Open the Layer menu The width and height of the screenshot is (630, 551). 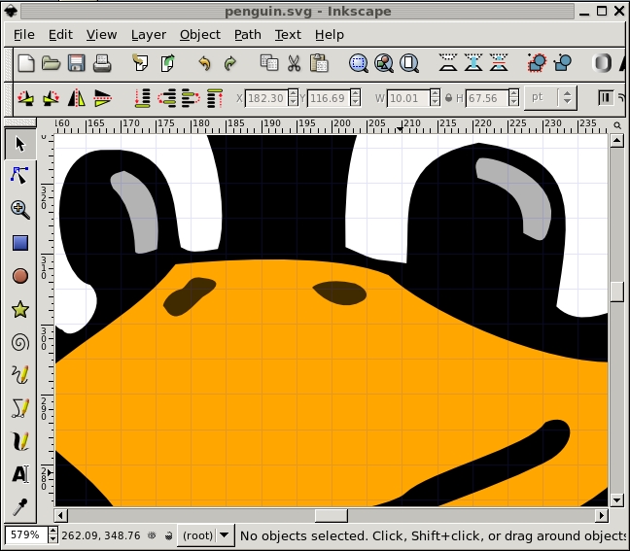[x=149, y=34]
